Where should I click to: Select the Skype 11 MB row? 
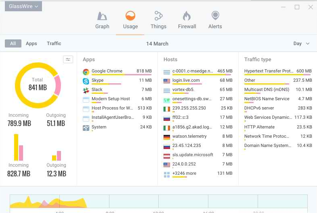pos(117,81)
